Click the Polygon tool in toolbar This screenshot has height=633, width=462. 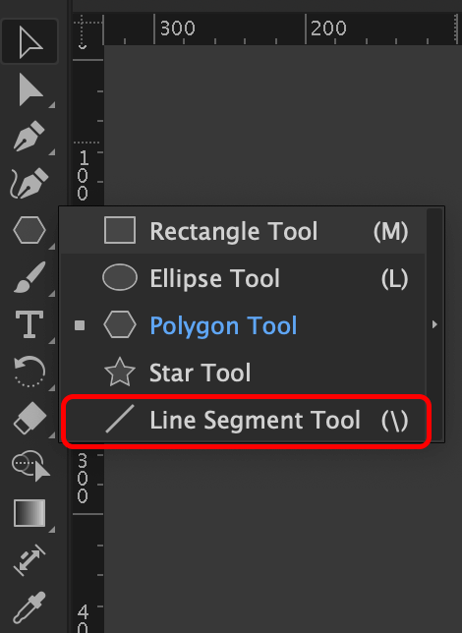click(29, 230)
